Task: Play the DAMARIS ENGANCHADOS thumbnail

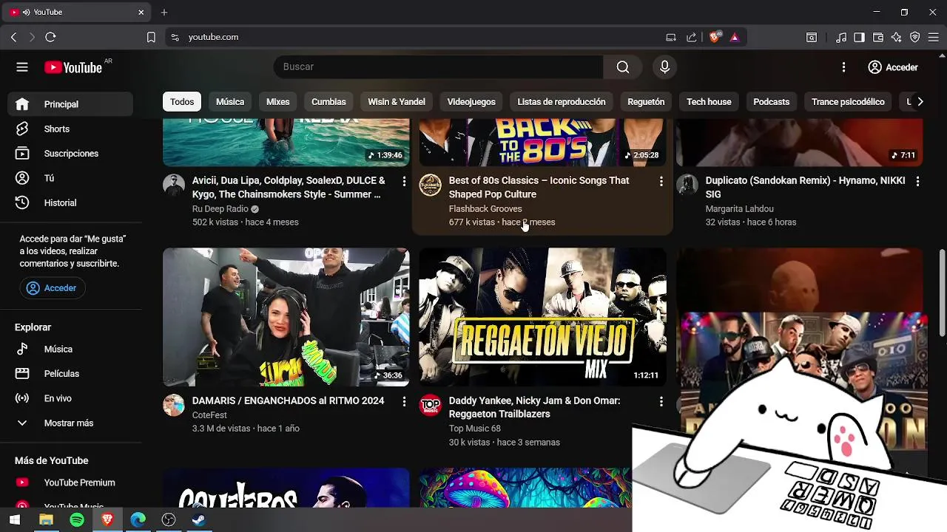Action: coord(286,317)
